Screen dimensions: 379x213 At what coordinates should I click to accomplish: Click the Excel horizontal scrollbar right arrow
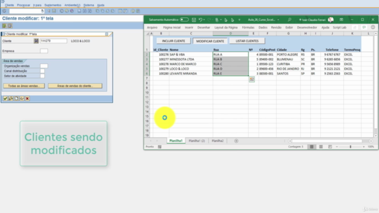tap(371, 141)
